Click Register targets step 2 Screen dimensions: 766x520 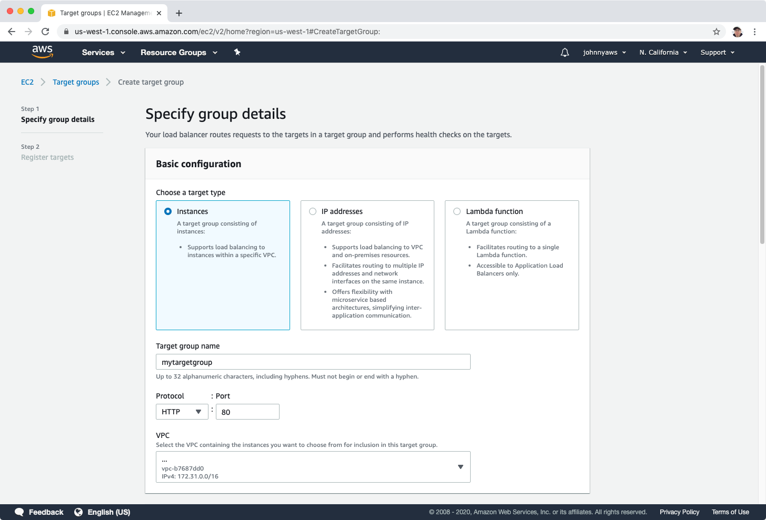(47, 157)
